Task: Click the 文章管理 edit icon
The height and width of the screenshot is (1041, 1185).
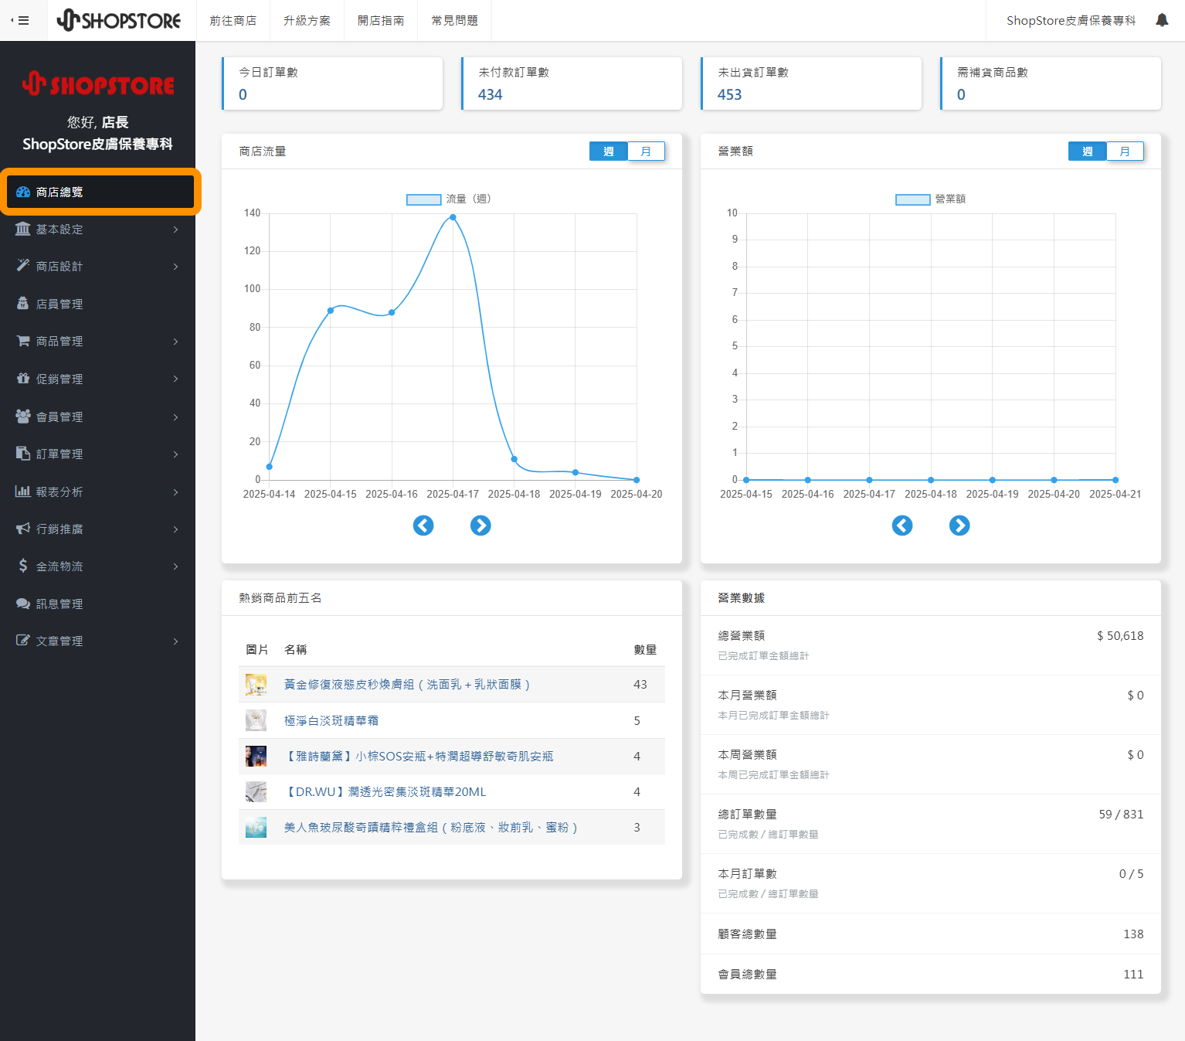Action: coord(23,641)
